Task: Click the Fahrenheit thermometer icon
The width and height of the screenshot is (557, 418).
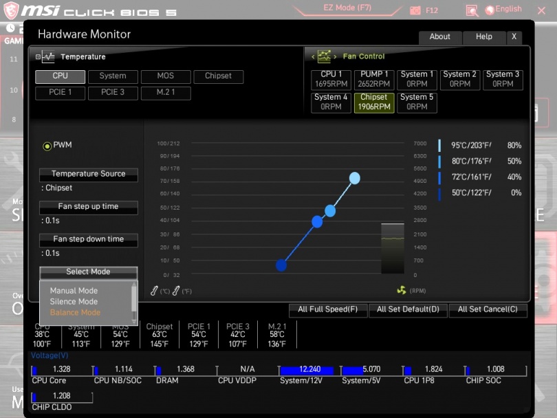Action: click(x=176, y=291)
